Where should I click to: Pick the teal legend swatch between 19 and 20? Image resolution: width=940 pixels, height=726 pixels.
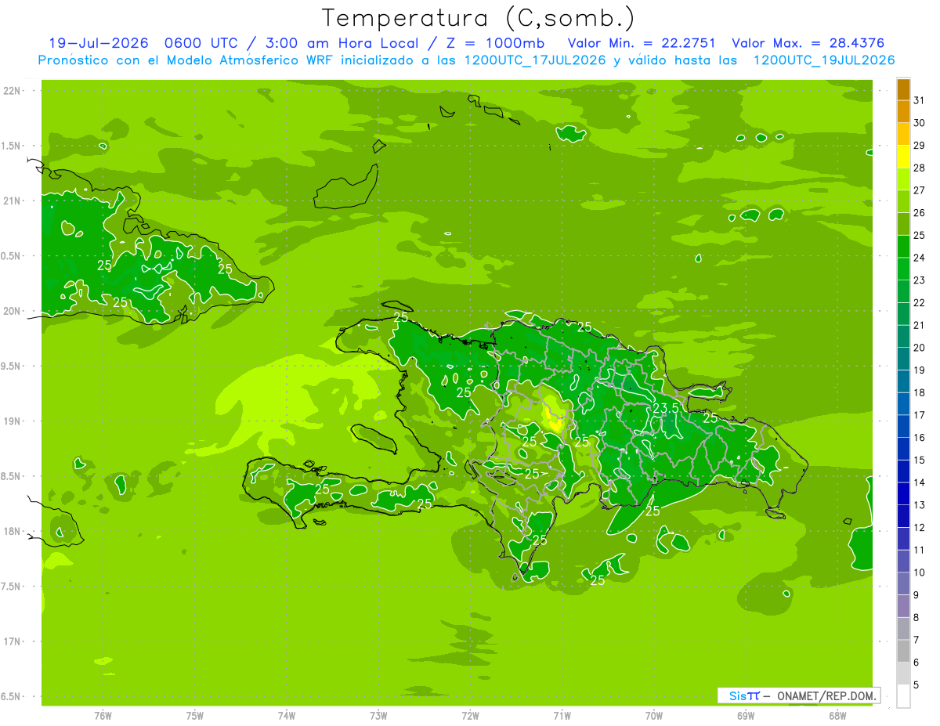point(903,359)
